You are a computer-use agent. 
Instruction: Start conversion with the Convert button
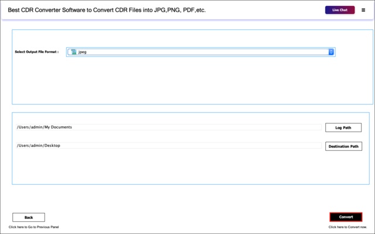(346, 217)
